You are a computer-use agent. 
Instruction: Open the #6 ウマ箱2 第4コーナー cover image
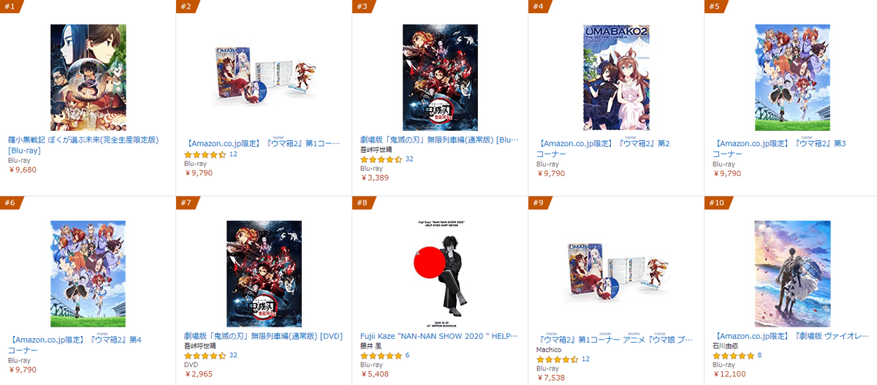88,274
